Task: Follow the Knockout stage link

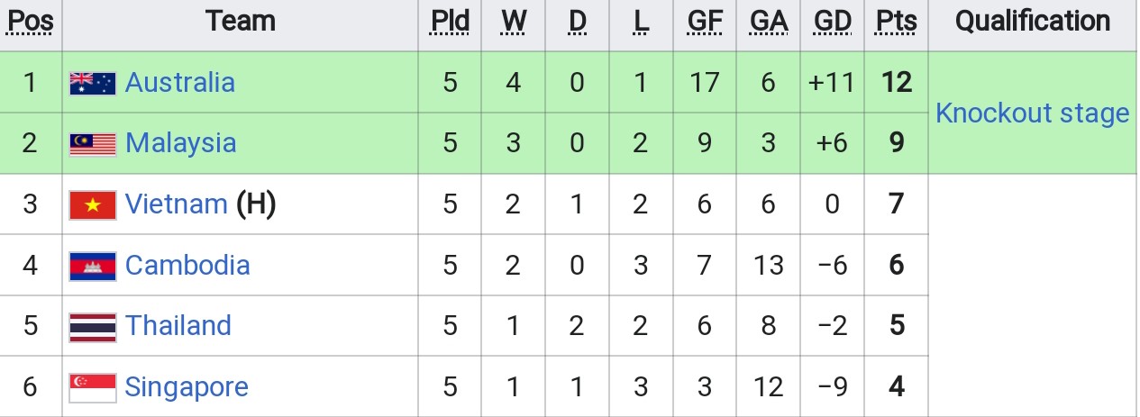Action: (1033, 113)
